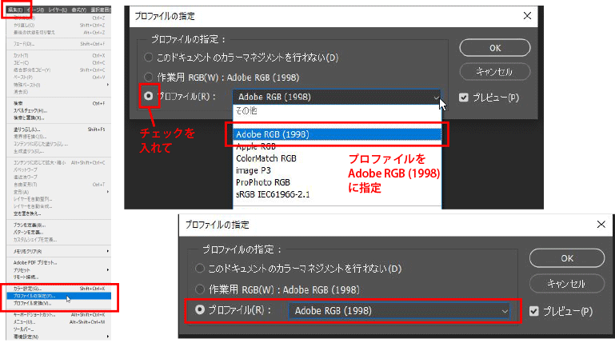Pick ColorMatch RGB from the profile list
Screen dimensions: 615x347
click(337, 158)
